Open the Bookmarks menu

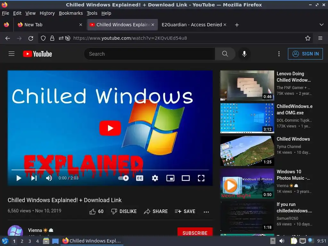71,13
